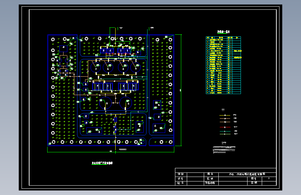The height and width of the screenshot is (195, 301).
Task: Select the drawing name text in the title block
Action: coord(247,174)
